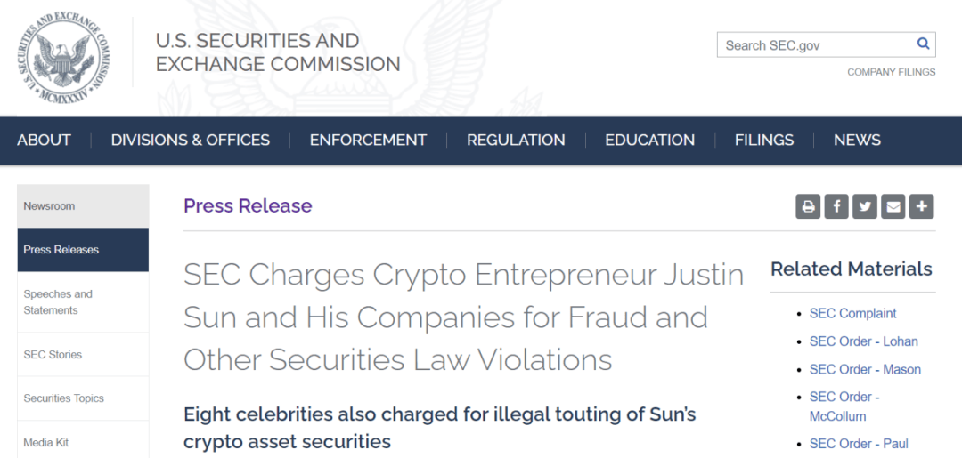Open the SEC Order - Lohan link
The height and width of the screenshot is (458, 962).
[864, 341]
